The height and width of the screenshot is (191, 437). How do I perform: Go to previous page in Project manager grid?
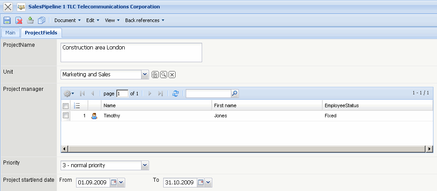92,94
